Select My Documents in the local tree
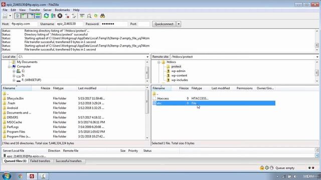This screenshot has width=321, height=180. tap(27, 62)
